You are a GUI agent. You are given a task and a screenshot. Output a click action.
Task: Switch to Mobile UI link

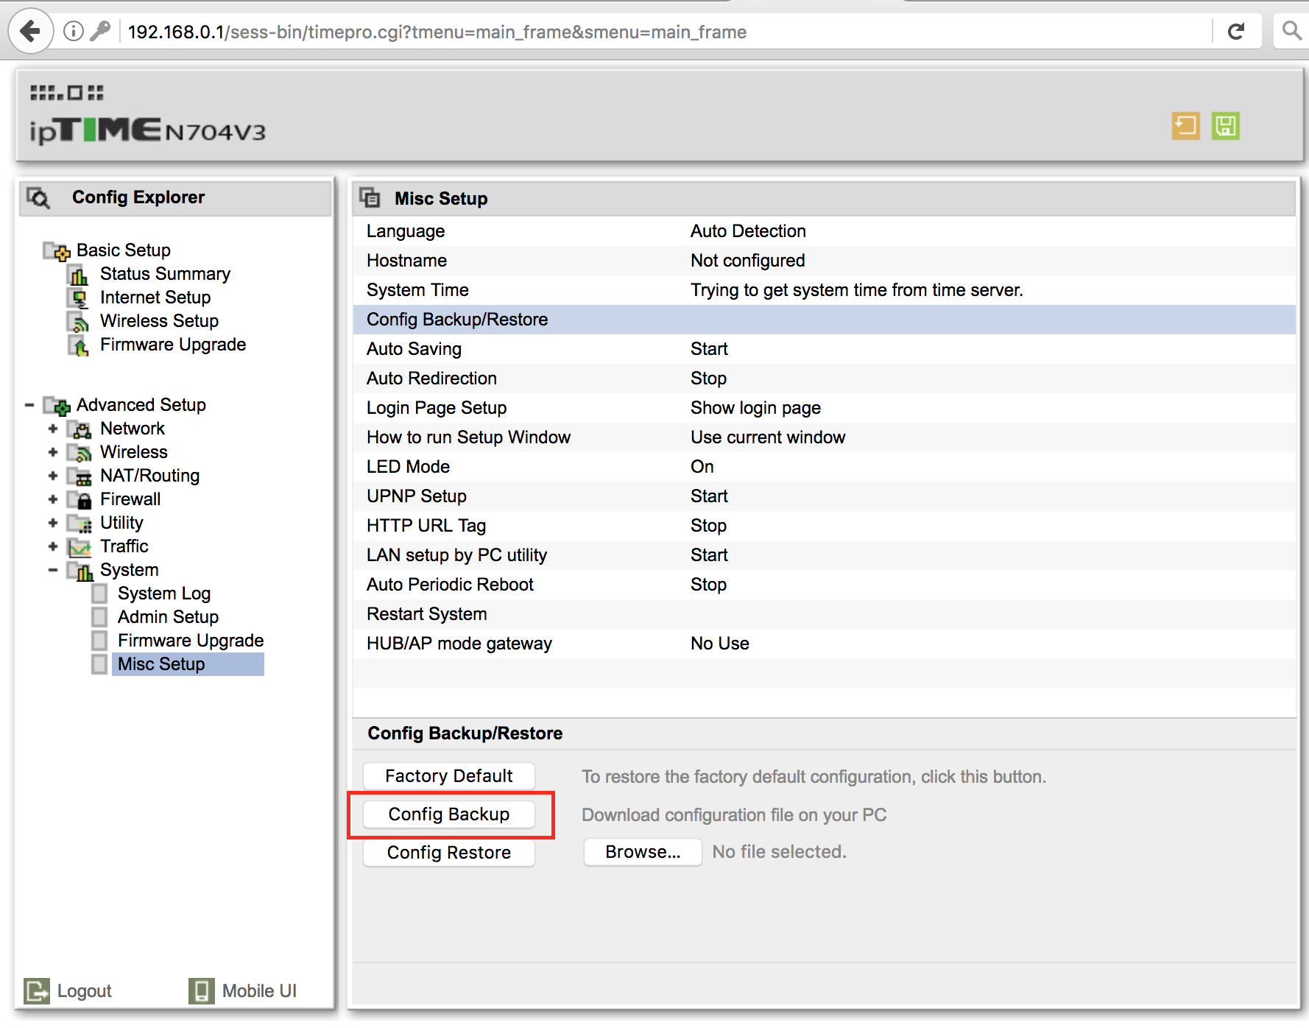pyautogui.click(x=259, y=991)
